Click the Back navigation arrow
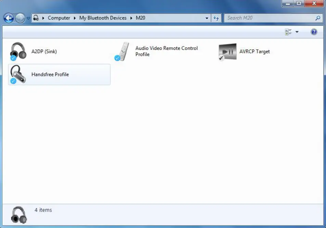The height and width of the screenshot is (228, 326). coord(9,18)
